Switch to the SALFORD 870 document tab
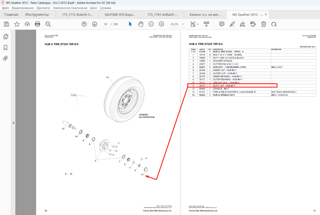This screenshot has height=215, width=320. click(120, 14)
